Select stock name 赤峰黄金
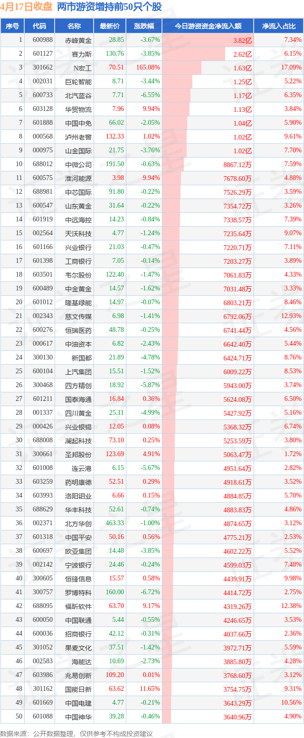The height and width of the screenshot is (738, 304). pos(78,40)
